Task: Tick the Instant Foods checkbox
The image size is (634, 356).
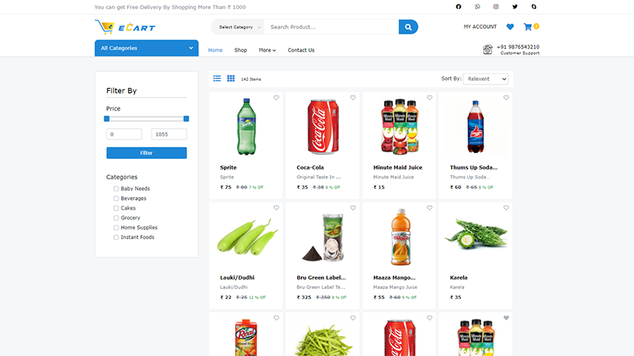Action: (116, 237)
